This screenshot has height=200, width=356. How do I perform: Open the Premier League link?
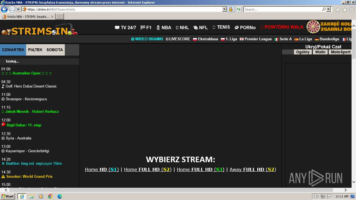(x=256, y=39)
